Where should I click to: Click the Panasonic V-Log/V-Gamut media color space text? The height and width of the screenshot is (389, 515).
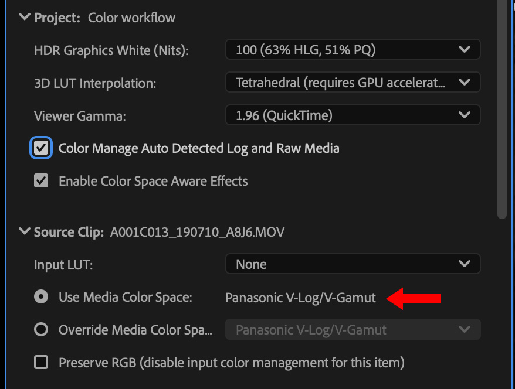tap(300, 298)
